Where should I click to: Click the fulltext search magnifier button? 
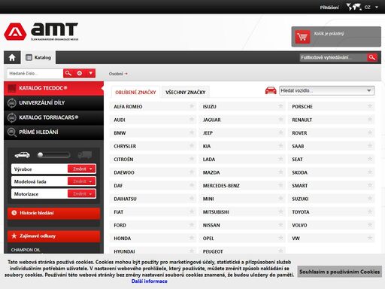[372, 57]
